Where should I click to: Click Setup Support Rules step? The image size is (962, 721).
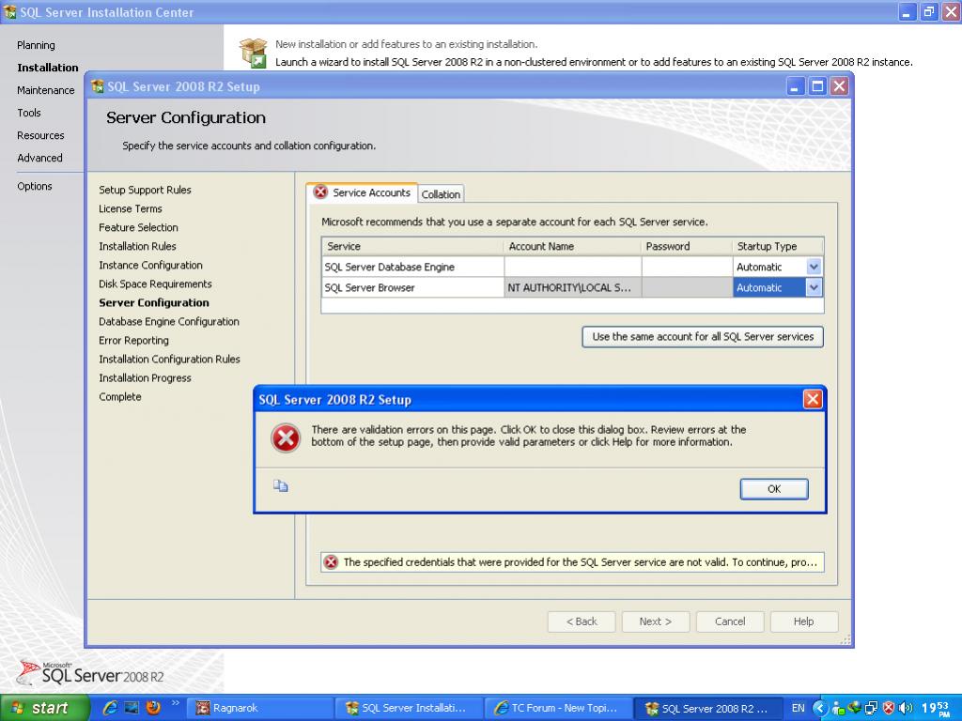click(145, 190)
